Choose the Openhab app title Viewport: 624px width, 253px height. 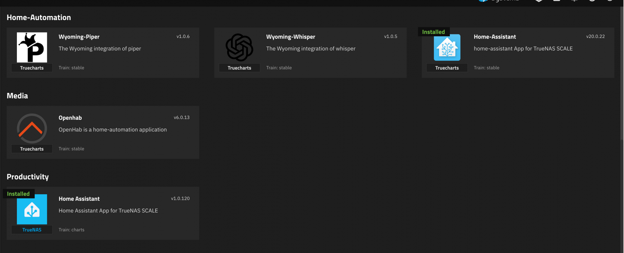[x=70, y=118]
